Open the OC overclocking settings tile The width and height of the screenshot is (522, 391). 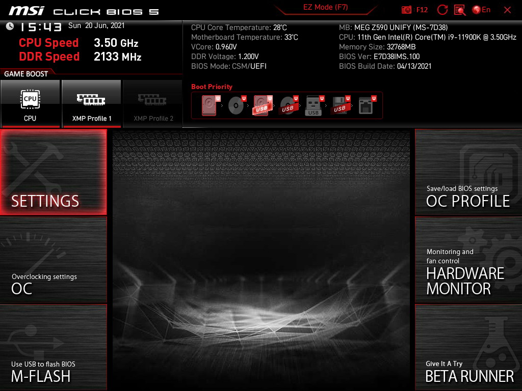point(53,260)
